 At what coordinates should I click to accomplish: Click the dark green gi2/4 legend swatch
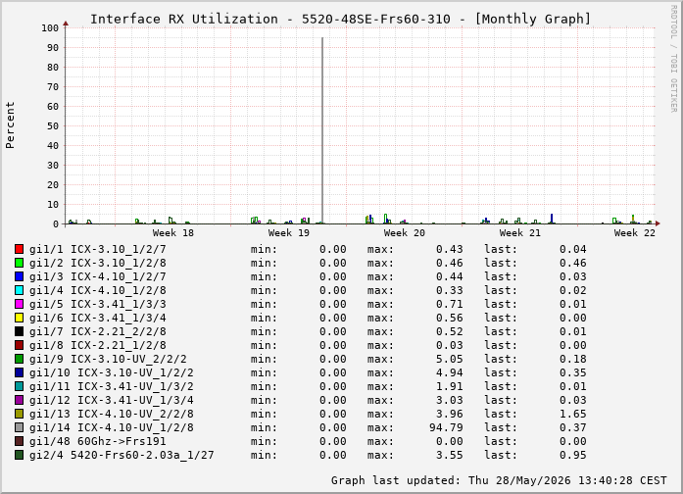tap(19, 455)
